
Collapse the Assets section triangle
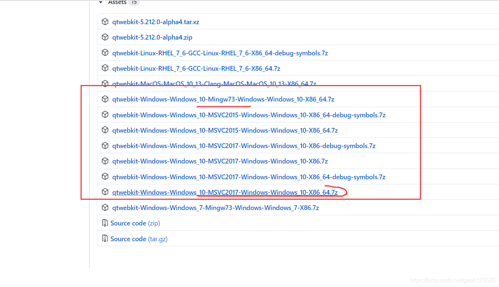coord(101,2)
